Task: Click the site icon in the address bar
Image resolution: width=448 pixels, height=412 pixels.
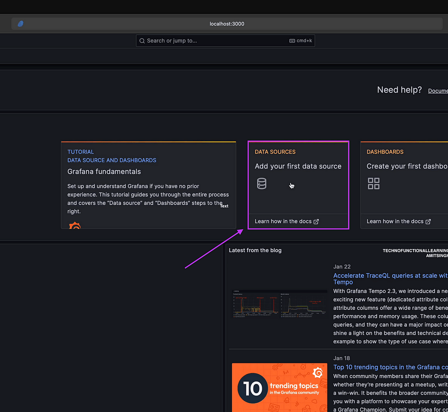Action: pyautogui.click(x=21, y=24)
